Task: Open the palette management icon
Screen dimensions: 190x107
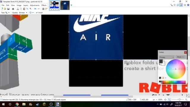Action: tap(163, 78)
